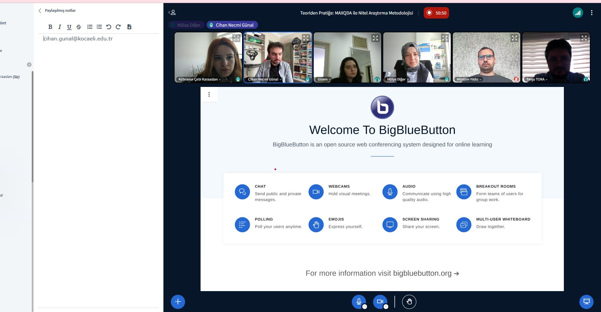Insert ordered list in shared notes
Viewport: 601px width, 312px height.
click(x=90, y=27)
